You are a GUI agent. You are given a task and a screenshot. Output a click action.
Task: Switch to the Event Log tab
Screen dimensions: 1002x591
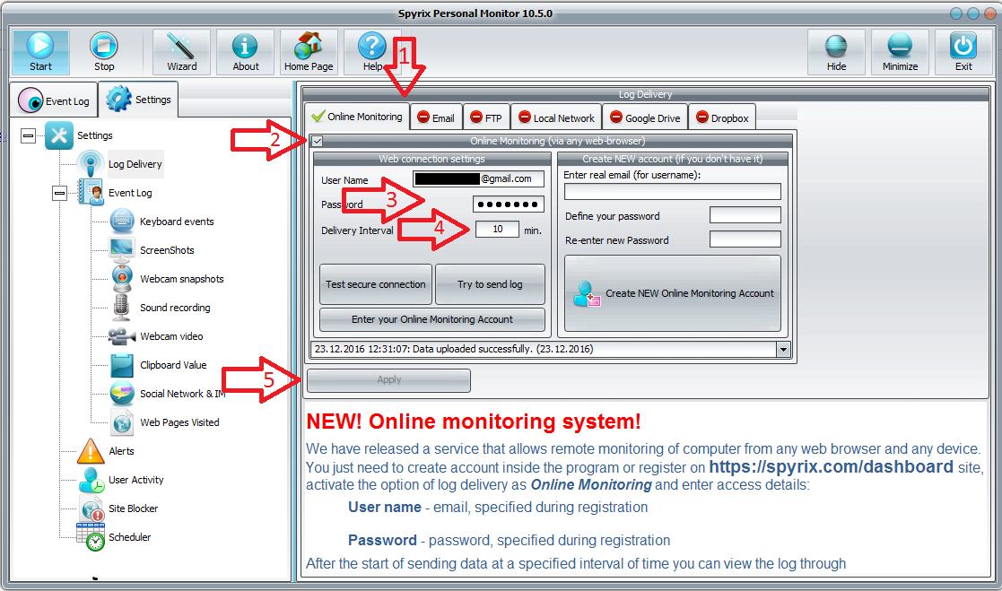pos(55,101)
